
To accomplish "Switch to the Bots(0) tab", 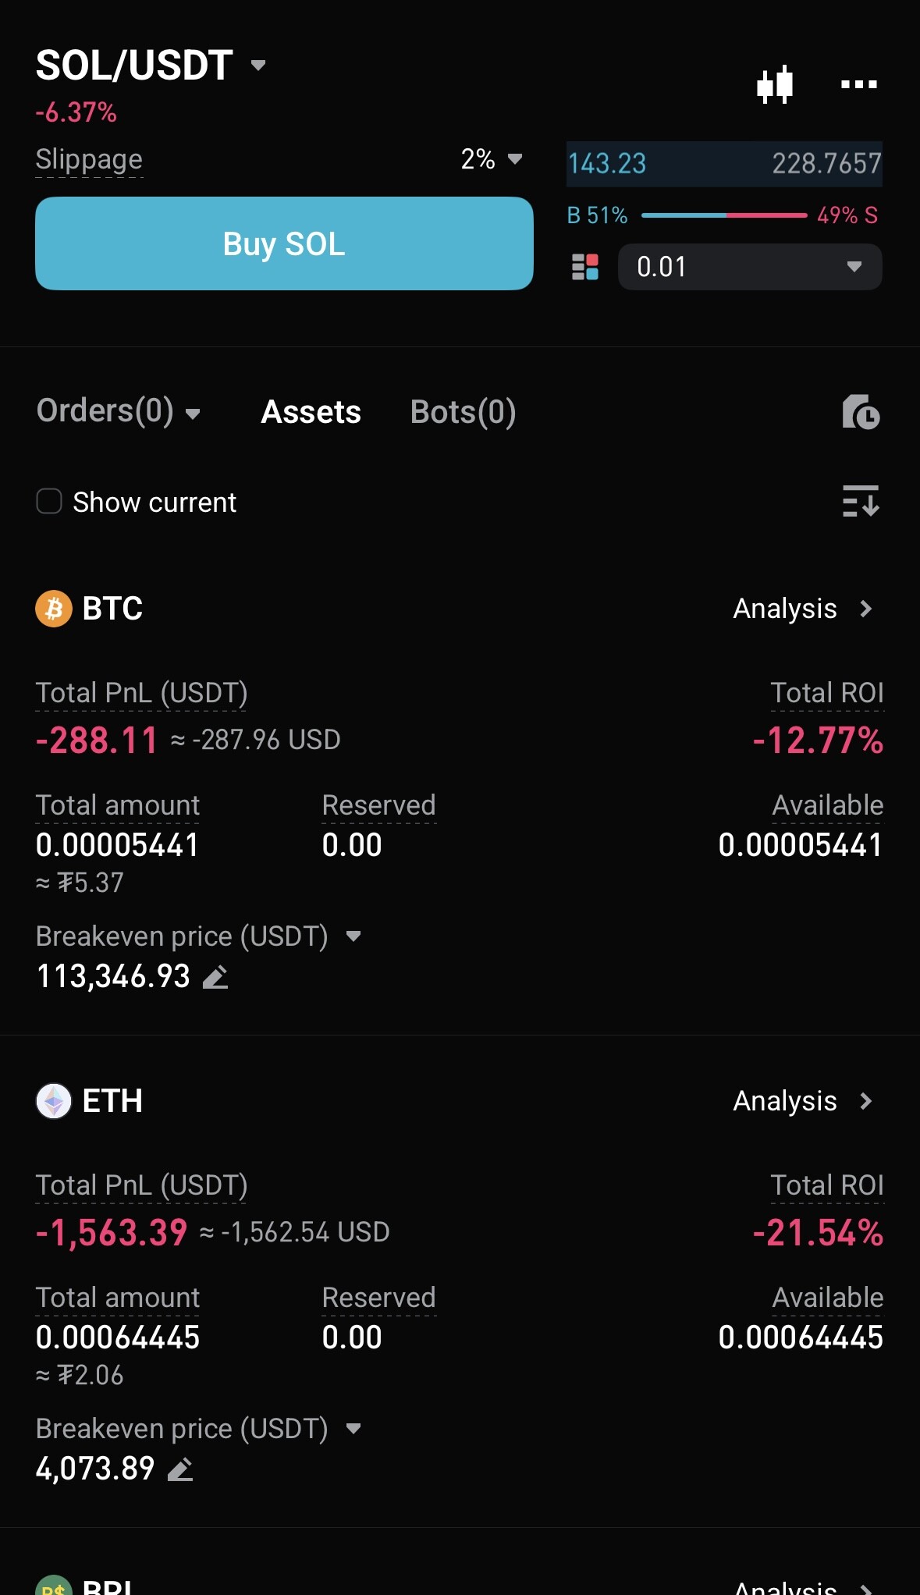I will [463, 412].
